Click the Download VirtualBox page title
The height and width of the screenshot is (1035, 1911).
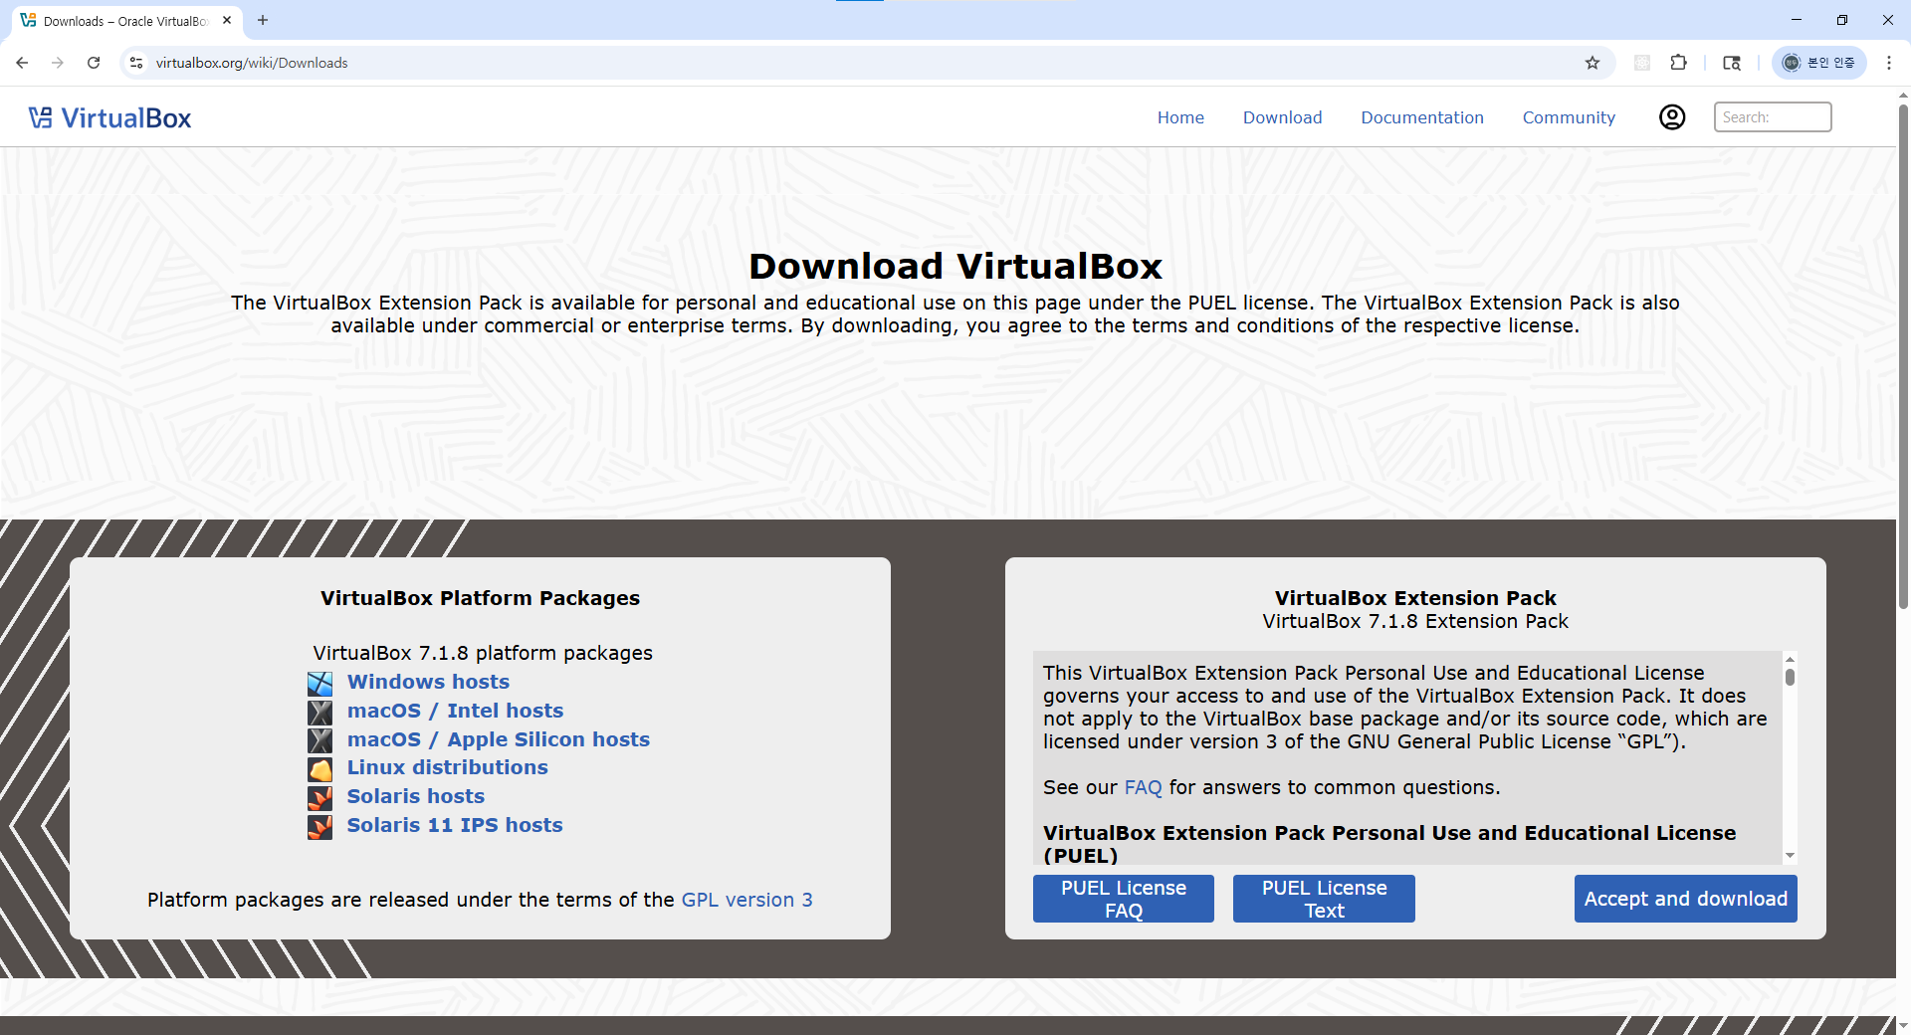tap(955, 266)
